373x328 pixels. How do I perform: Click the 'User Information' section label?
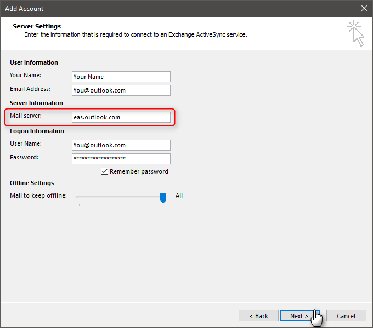34,62
